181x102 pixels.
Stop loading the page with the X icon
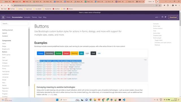[8, 5]
